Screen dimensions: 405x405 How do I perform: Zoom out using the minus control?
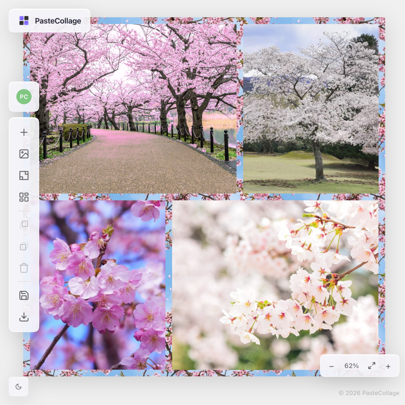tap(331, 366)
